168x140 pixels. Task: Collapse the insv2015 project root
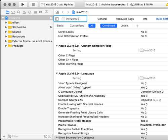(x=3, y=18)
